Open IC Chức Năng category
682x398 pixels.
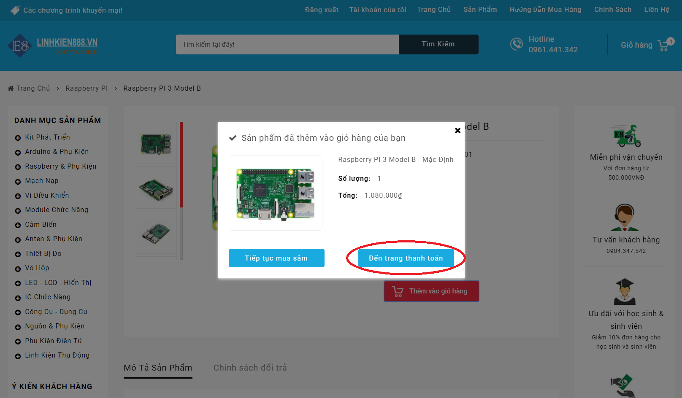tap(48, 297)
